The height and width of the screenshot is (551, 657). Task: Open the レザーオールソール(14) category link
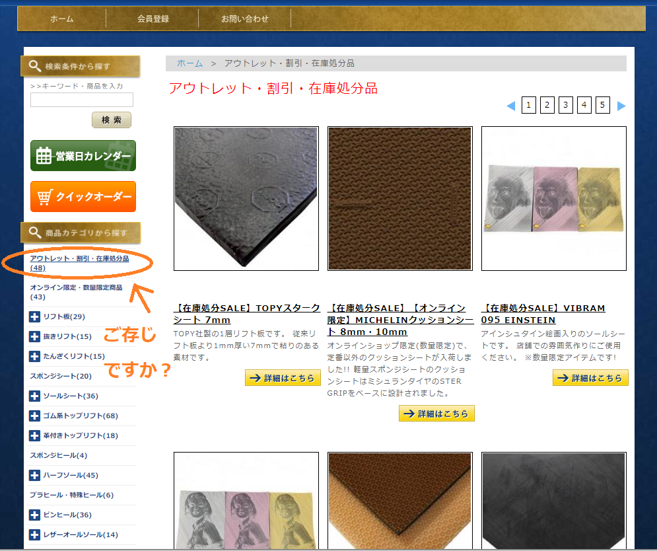point(81,534)
